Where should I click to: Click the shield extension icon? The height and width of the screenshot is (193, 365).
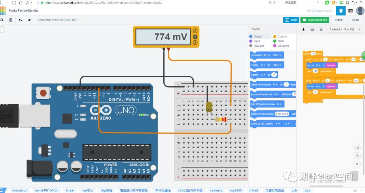[x=333, y=3]
